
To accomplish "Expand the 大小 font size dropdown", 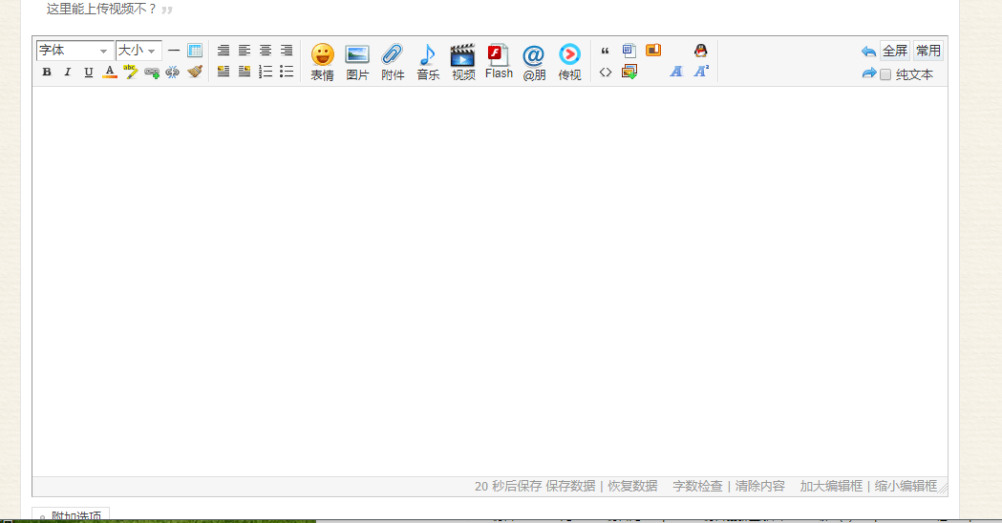I will pos(138,51).
